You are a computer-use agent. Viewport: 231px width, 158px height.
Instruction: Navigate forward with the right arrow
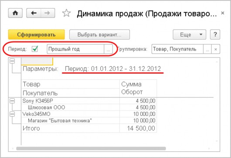click(x=48, y=13)
